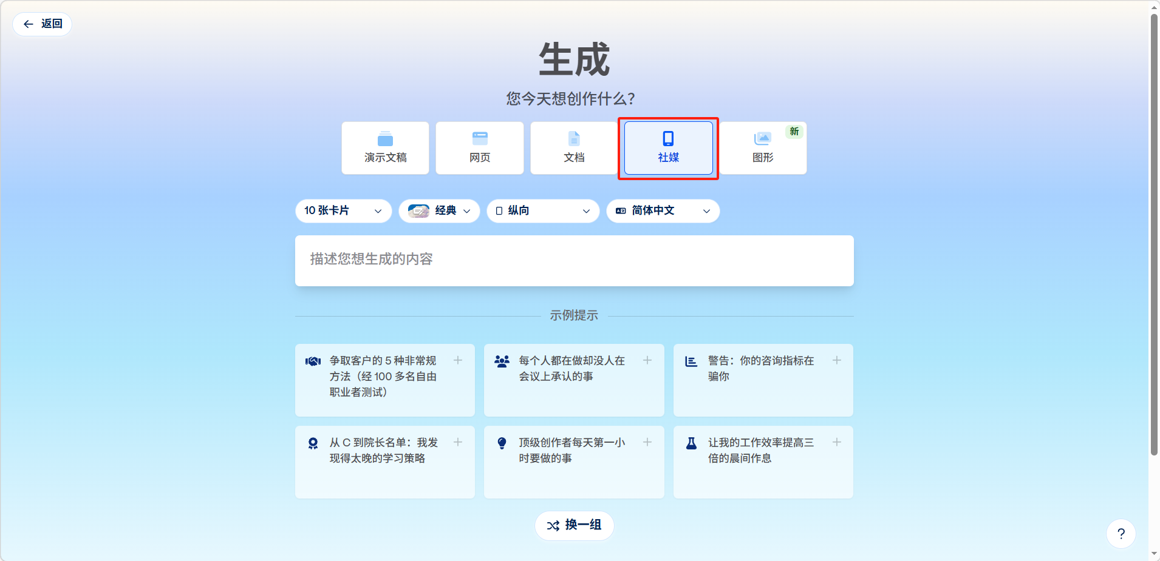Open the help question mark button
The width and height of the screenshot is (1160, 561).
(1121, 534)
